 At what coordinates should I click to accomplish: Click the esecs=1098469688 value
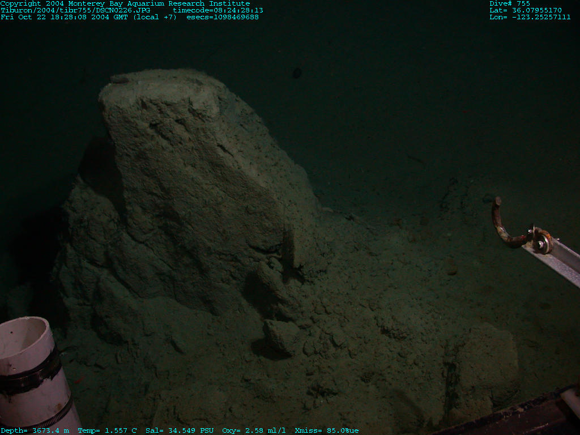(x=223, y=17)
